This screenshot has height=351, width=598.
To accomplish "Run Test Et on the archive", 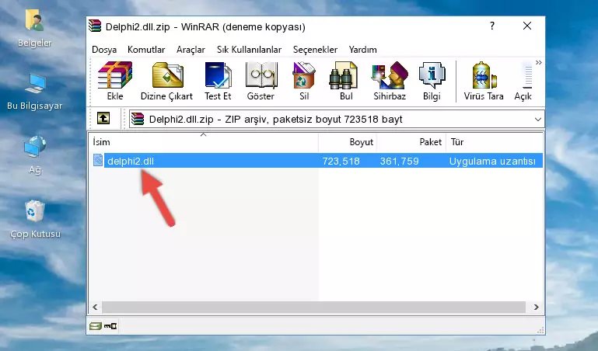I will pos(218,75).
